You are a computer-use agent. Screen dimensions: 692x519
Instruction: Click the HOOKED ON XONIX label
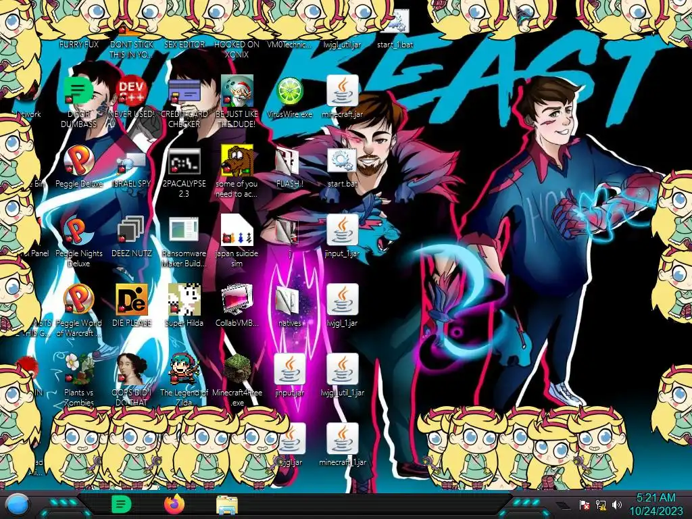tap(237, 49)
